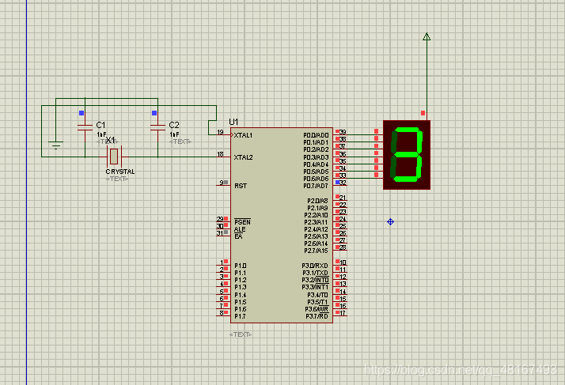Click the P3.7/RD pin label

coord(317,316)
